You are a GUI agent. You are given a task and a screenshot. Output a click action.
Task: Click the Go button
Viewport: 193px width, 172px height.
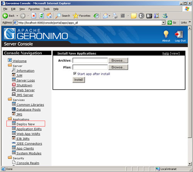pyautogui.click(x=172, y=22)
